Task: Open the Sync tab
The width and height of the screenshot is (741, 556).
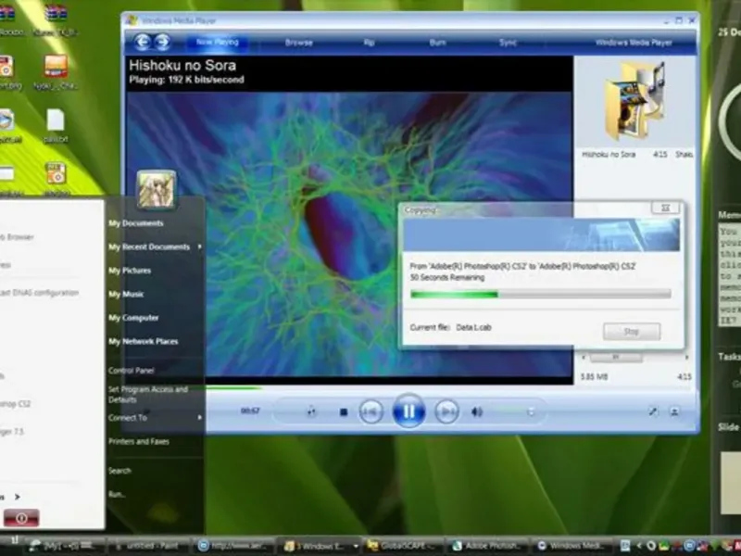Action: pyautogui.click(x=508, y=43)
